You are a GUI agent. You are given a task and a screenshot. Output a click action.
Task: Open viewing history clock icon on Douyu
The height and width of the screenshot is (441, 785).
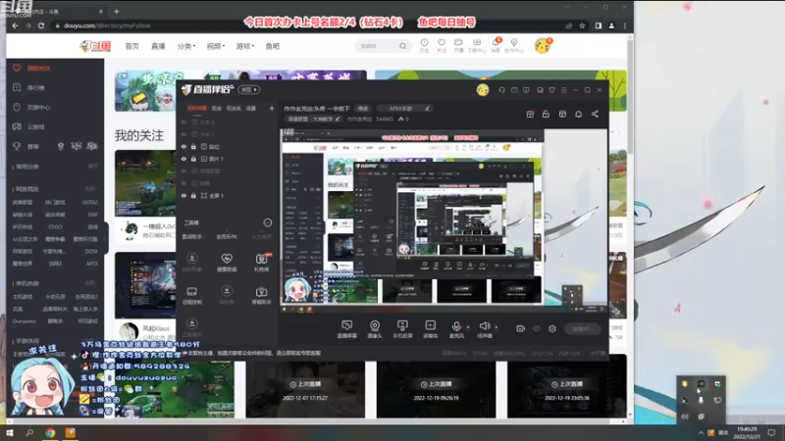pos(424,45)
